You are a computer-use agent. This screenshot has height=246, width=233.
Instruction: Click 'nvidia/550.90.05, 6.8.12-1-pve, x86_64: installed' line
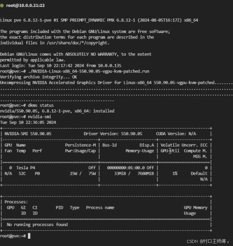pos(57,111)
